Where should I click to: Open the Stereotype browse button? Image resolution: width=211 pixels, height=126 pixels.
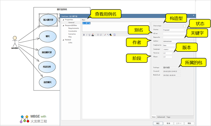point(184,26)
